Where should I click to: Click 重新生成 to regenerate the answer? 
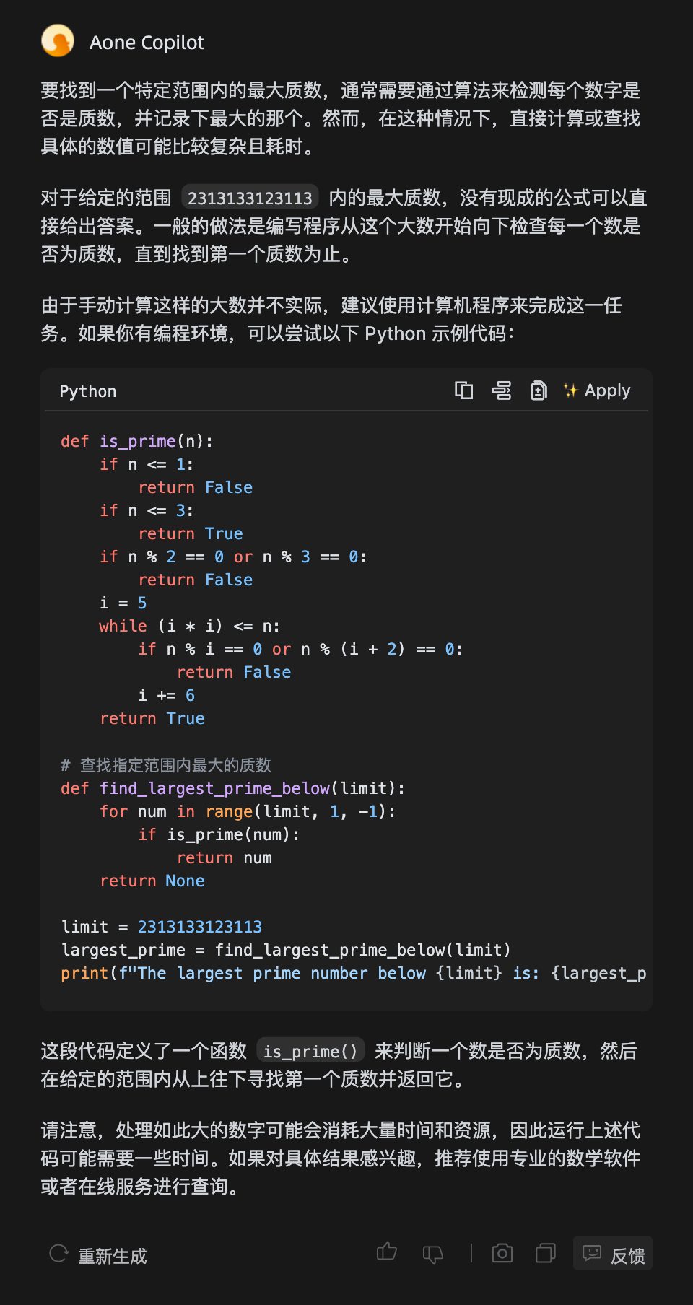click(x=98, y=1256)
